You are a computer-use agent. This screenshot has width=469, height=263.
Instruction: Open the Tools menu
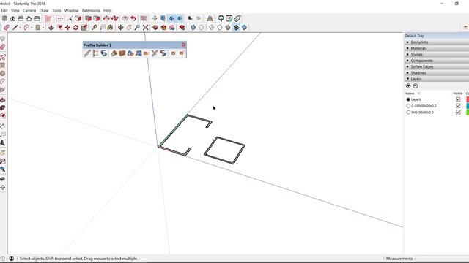[56, 10]
